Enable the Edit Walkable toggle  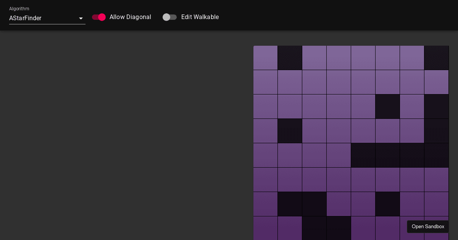(x=170, y=17)
